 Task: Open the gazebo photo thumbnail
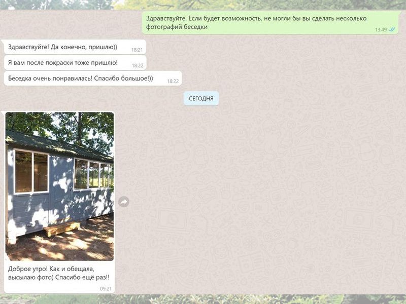pyautogui.click(x=59, y=186)
